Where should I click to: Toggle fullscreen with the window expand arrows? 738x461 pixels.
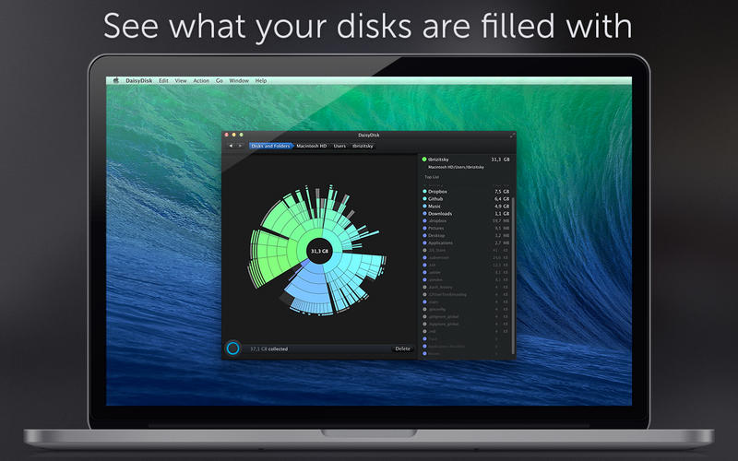tap(512, 136)
